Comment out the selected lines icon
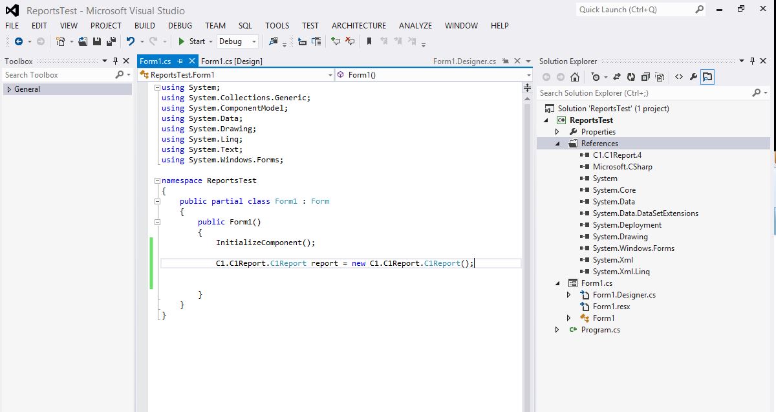 click(x=336, y=41)
